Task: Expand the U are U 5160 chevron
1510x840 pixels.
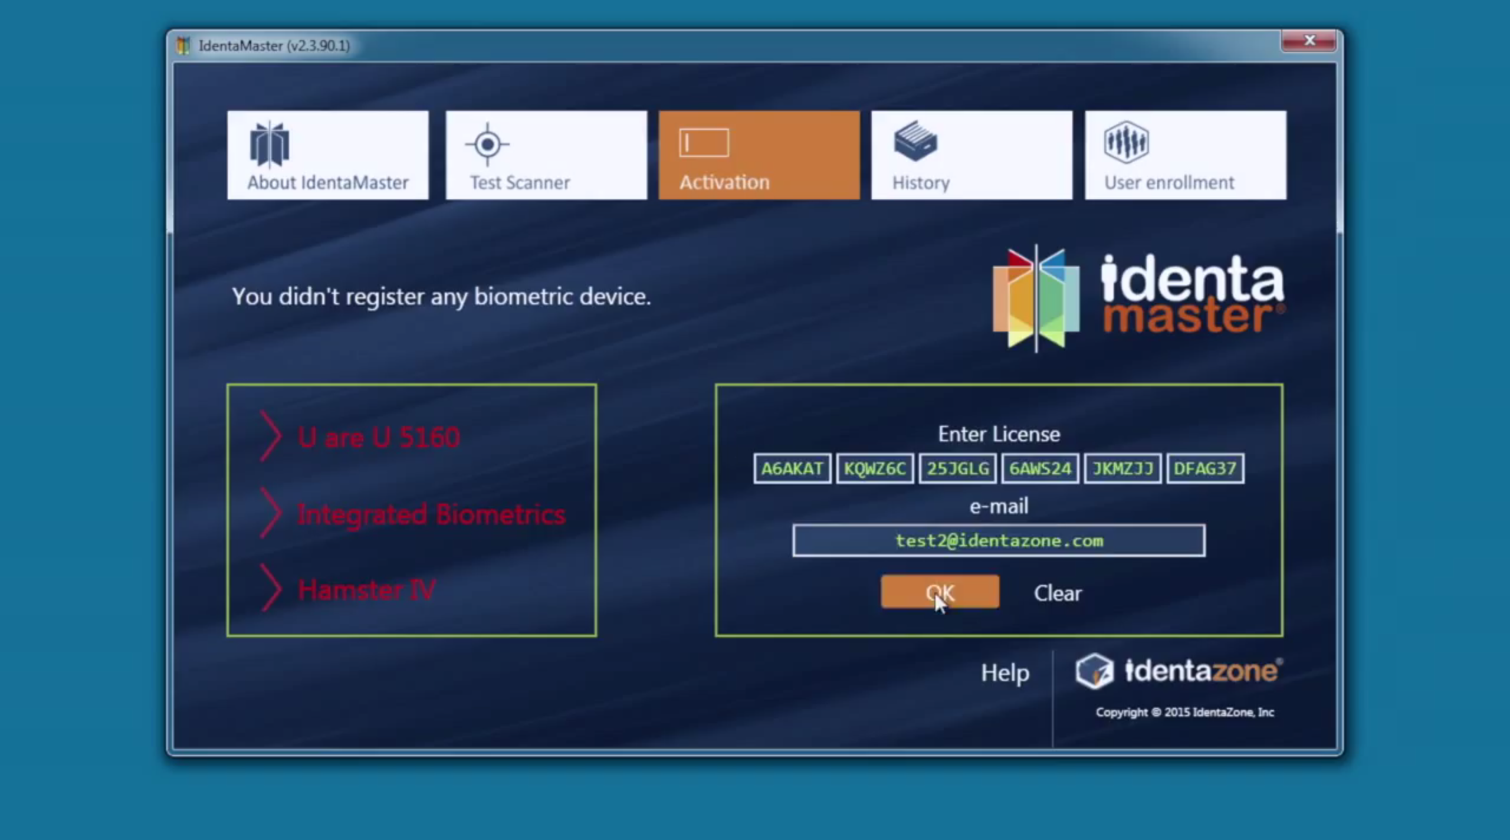Action: (x=271, y=437)
